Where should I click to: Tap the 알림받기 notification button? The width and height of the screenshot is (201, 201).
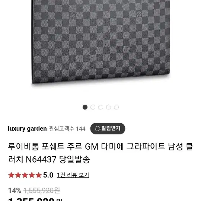coord(108,128)
